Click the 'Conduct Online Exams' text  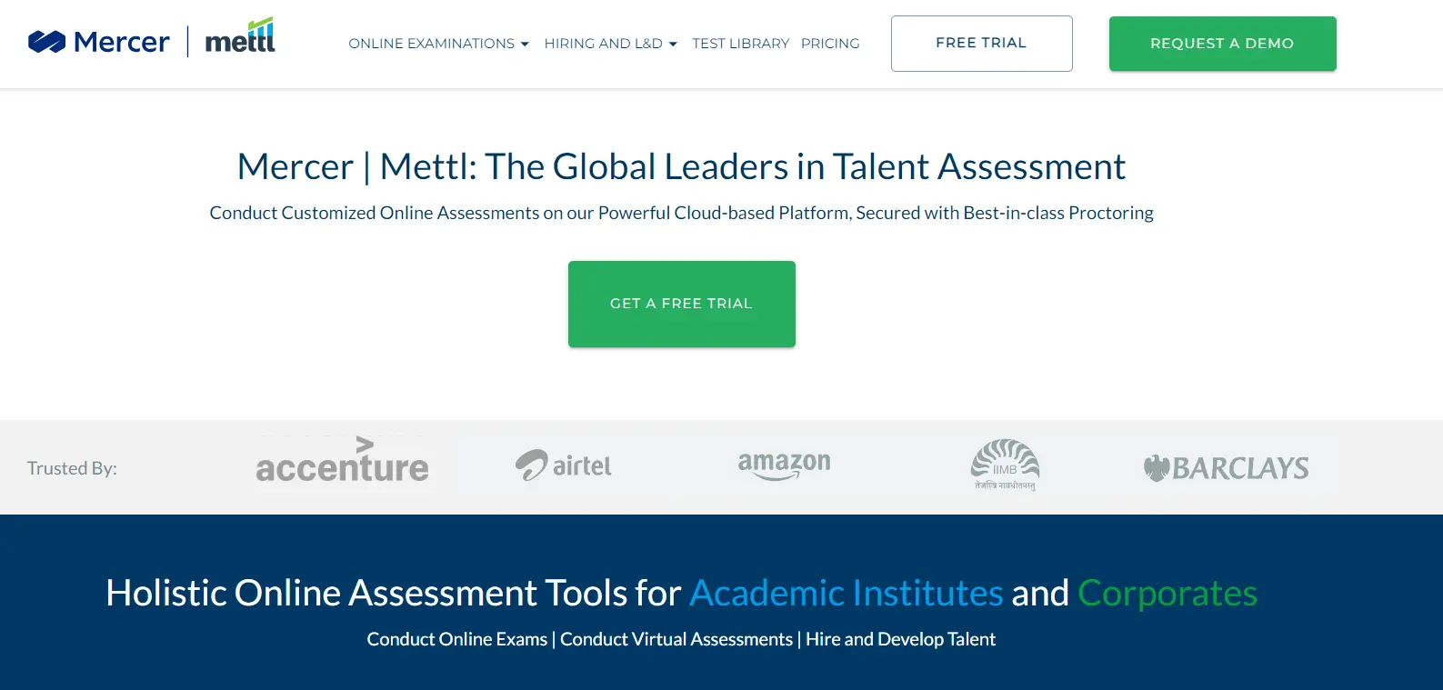456,639
